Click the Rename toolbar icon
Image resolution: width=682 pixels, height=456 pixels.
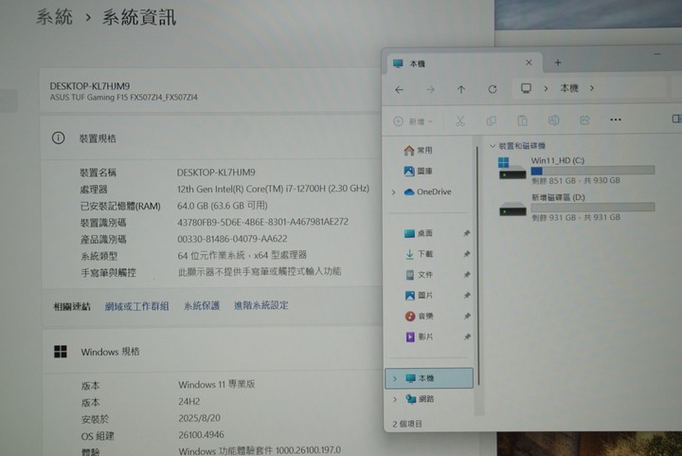[554, 120]
